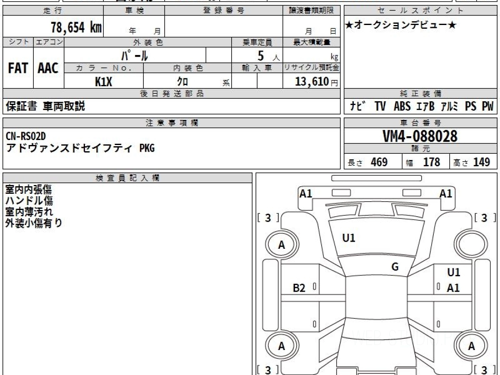Select the 13,610円 recycle deposit value
The image size is (500, 375).
[316, 82]
